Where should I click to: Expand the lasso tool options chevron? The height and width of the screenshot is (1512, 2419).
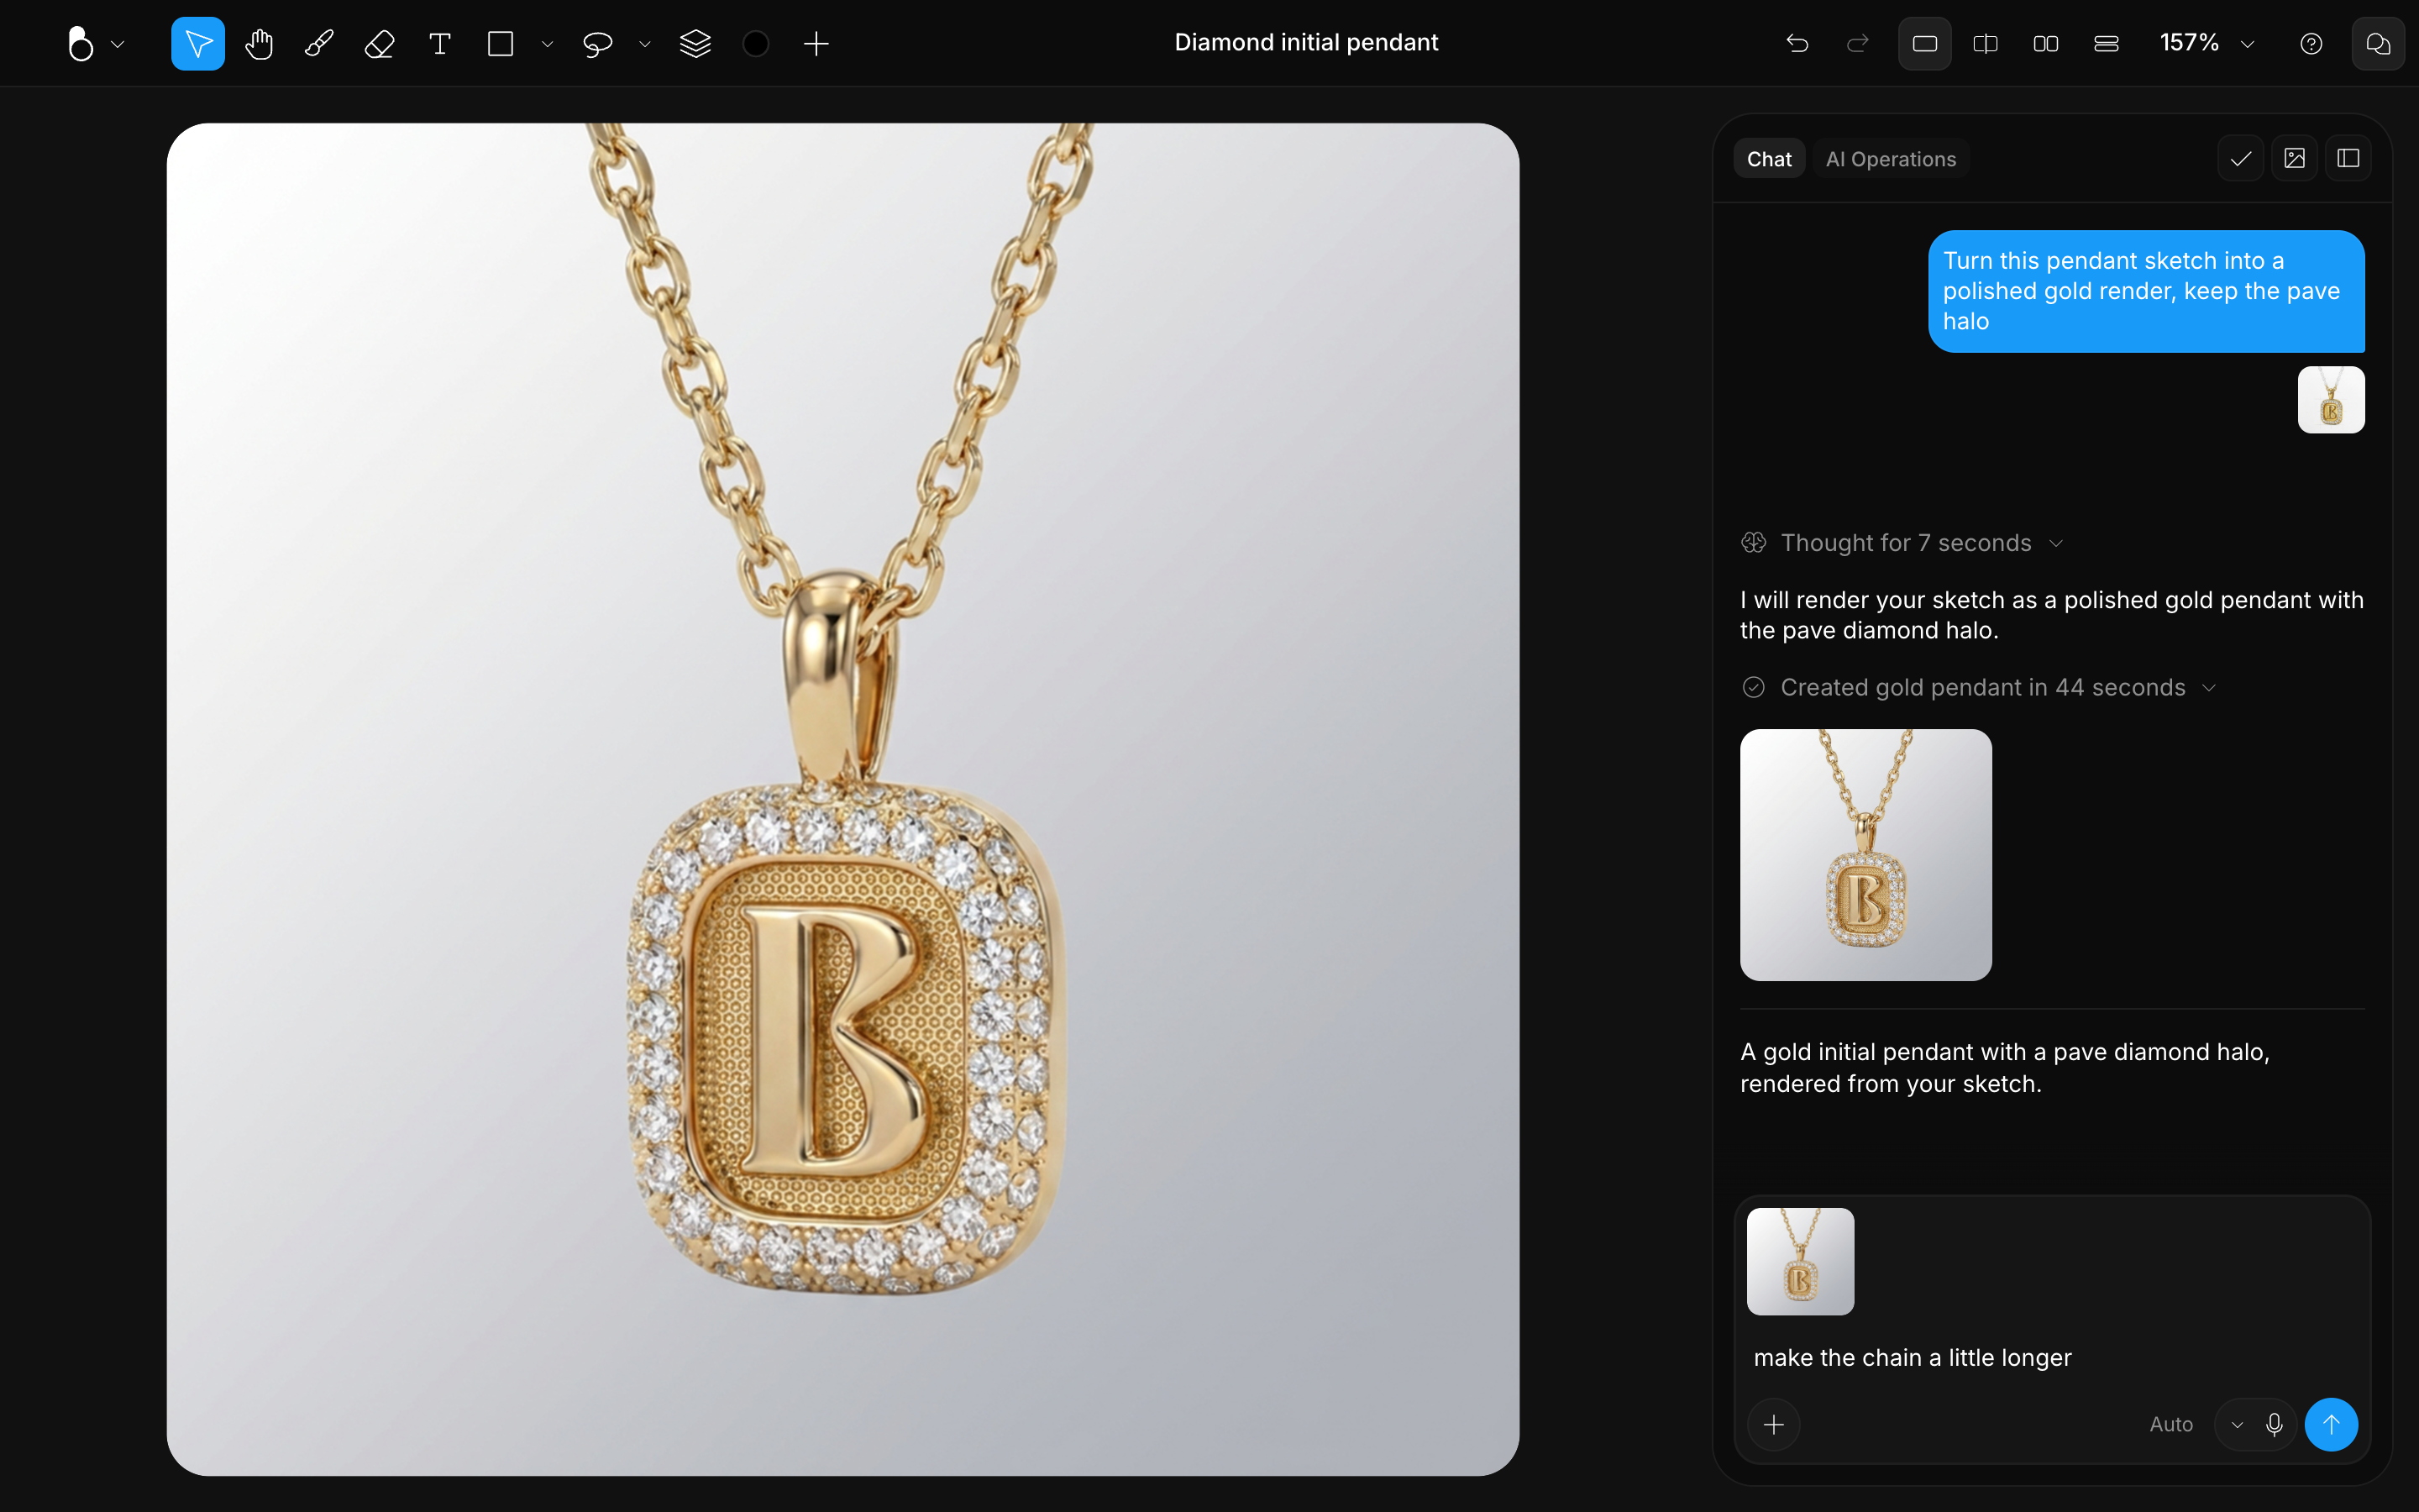(x=645, y=44)
